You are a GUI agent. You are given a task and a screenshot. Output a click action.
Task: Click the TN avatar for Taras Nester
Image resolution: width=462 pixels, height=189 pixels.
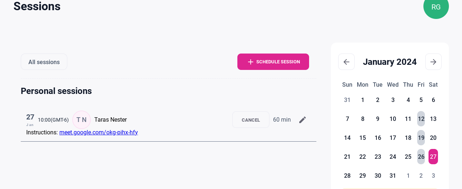point(82,120)
